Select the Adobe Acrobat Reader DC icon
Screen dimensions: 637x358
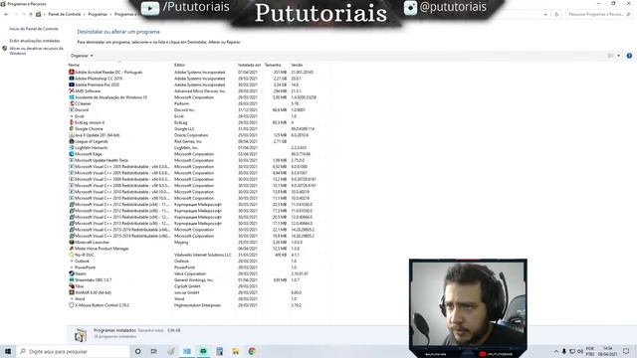72,73
